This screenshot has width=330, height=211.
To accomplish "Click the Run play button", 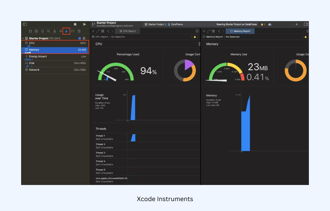I will 84,24.
